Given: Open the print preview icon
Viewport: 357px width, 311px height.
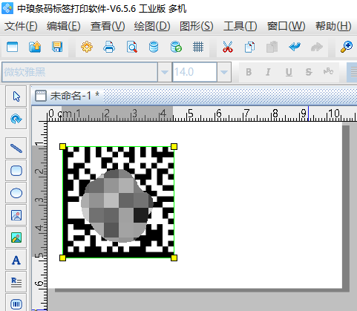Looking at the screenshot, I should click(131, 47).
